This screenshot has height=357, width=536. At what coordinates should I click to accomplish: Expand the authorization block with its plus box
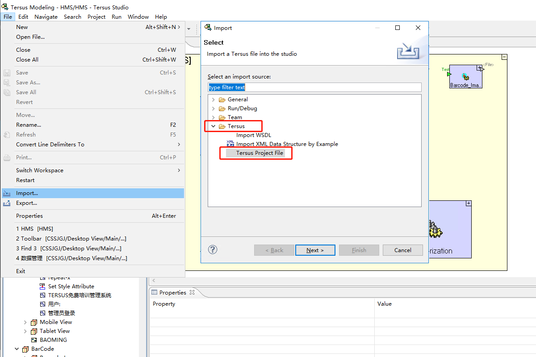(469, 203)
